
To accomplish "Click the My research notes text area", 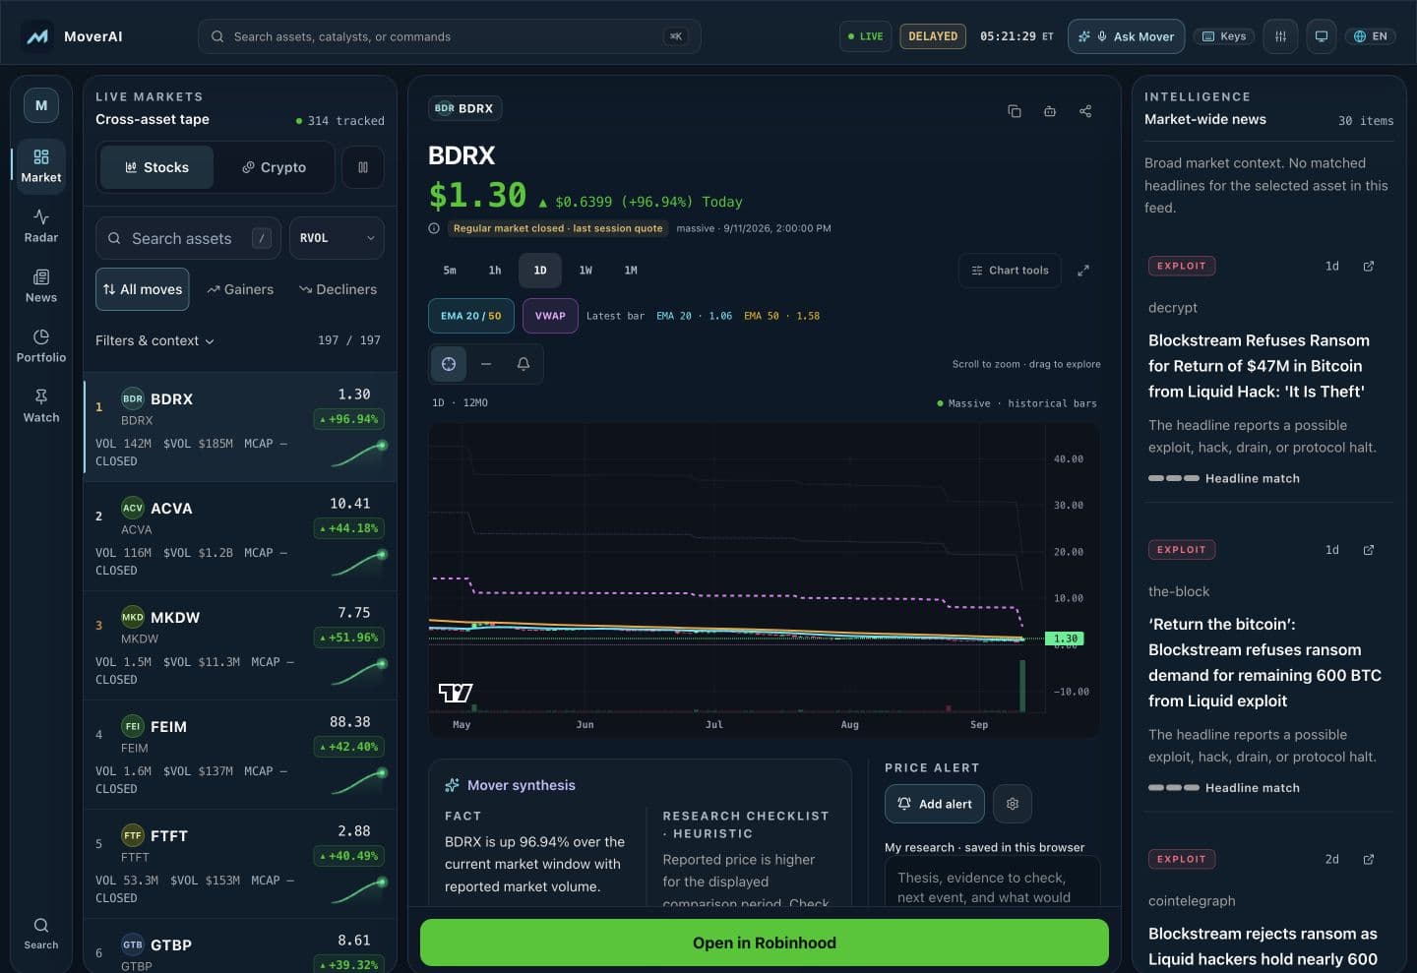I will point(992,881).
